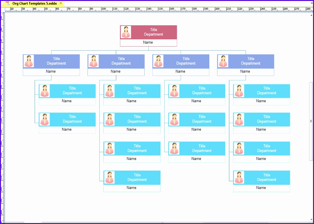Select the photo placeholder in the pink top box
Viewport: 314px width, 224px height.
coord(126,32)
